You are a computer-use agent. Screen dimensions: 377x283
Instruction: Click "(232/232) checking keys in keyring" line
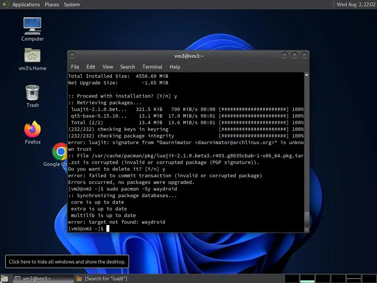tap(186, 129)
